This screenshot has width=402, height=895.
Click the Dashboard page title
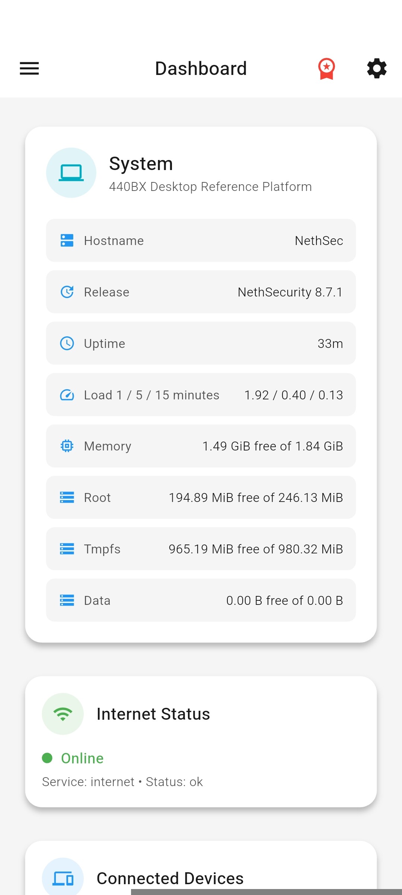pos(201,69)
